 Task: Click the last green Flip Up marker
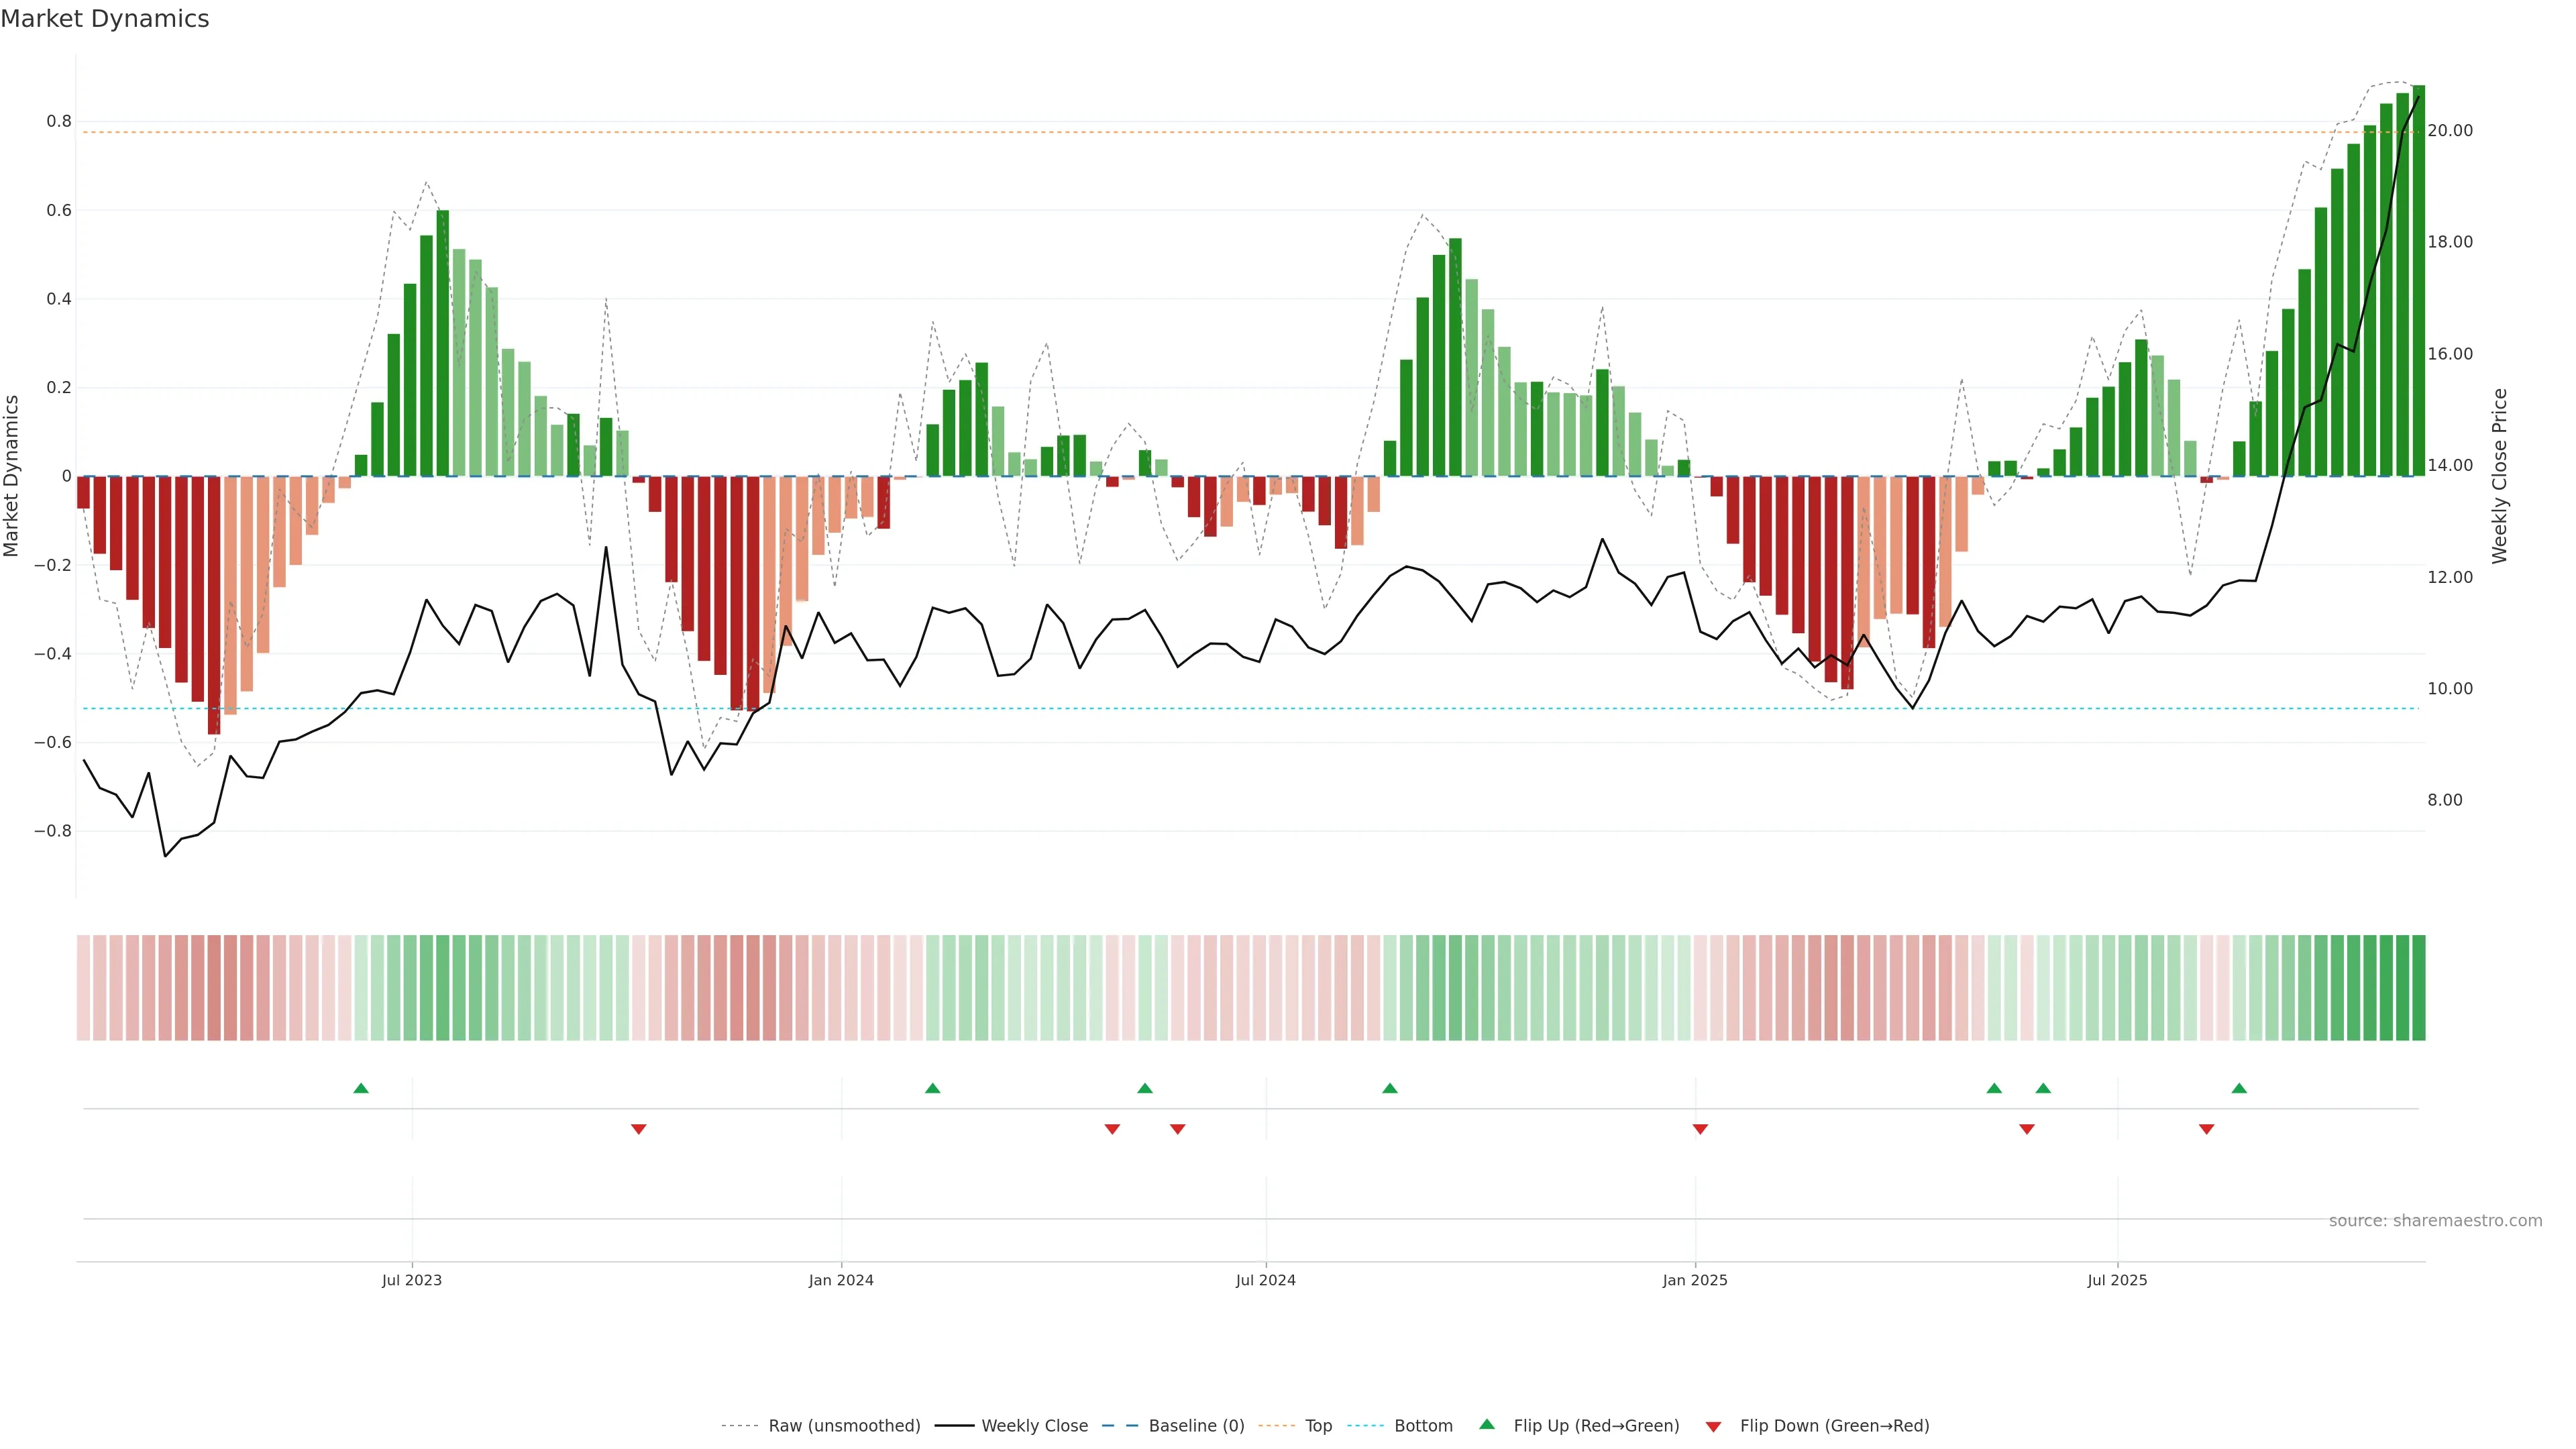[x=2239, y=1088]
